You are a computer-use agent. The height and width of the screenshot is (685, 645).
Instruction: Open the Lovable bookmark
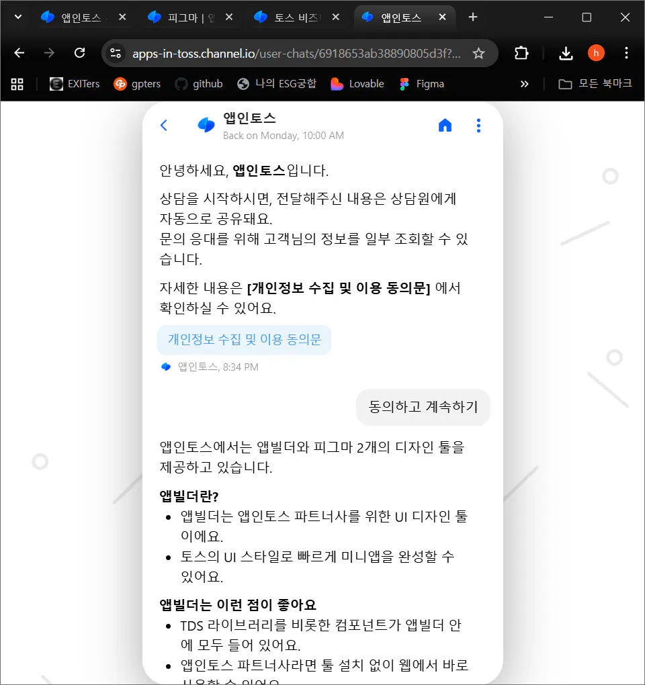pyautogui.click(x=357, y=84)
